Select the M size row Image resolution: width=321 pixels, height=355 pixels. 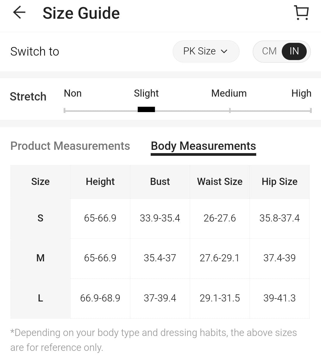(x=40, y=258)
